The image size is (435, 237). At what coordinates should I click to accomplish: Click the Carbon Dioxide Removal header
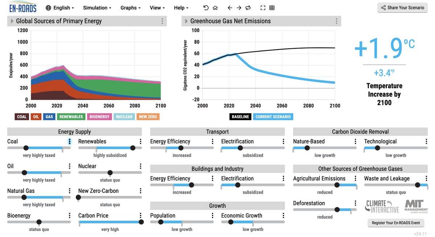coord(360,132)
